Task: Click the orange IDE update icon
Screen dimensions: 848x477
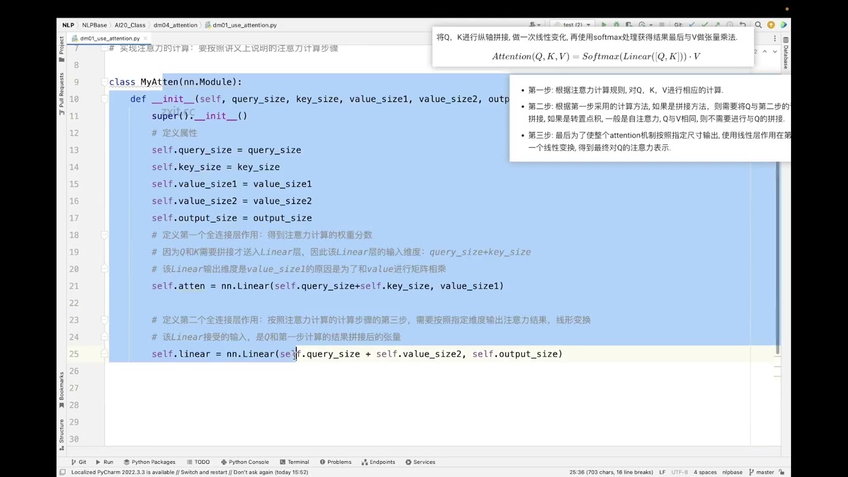Action: click(770, 25)
